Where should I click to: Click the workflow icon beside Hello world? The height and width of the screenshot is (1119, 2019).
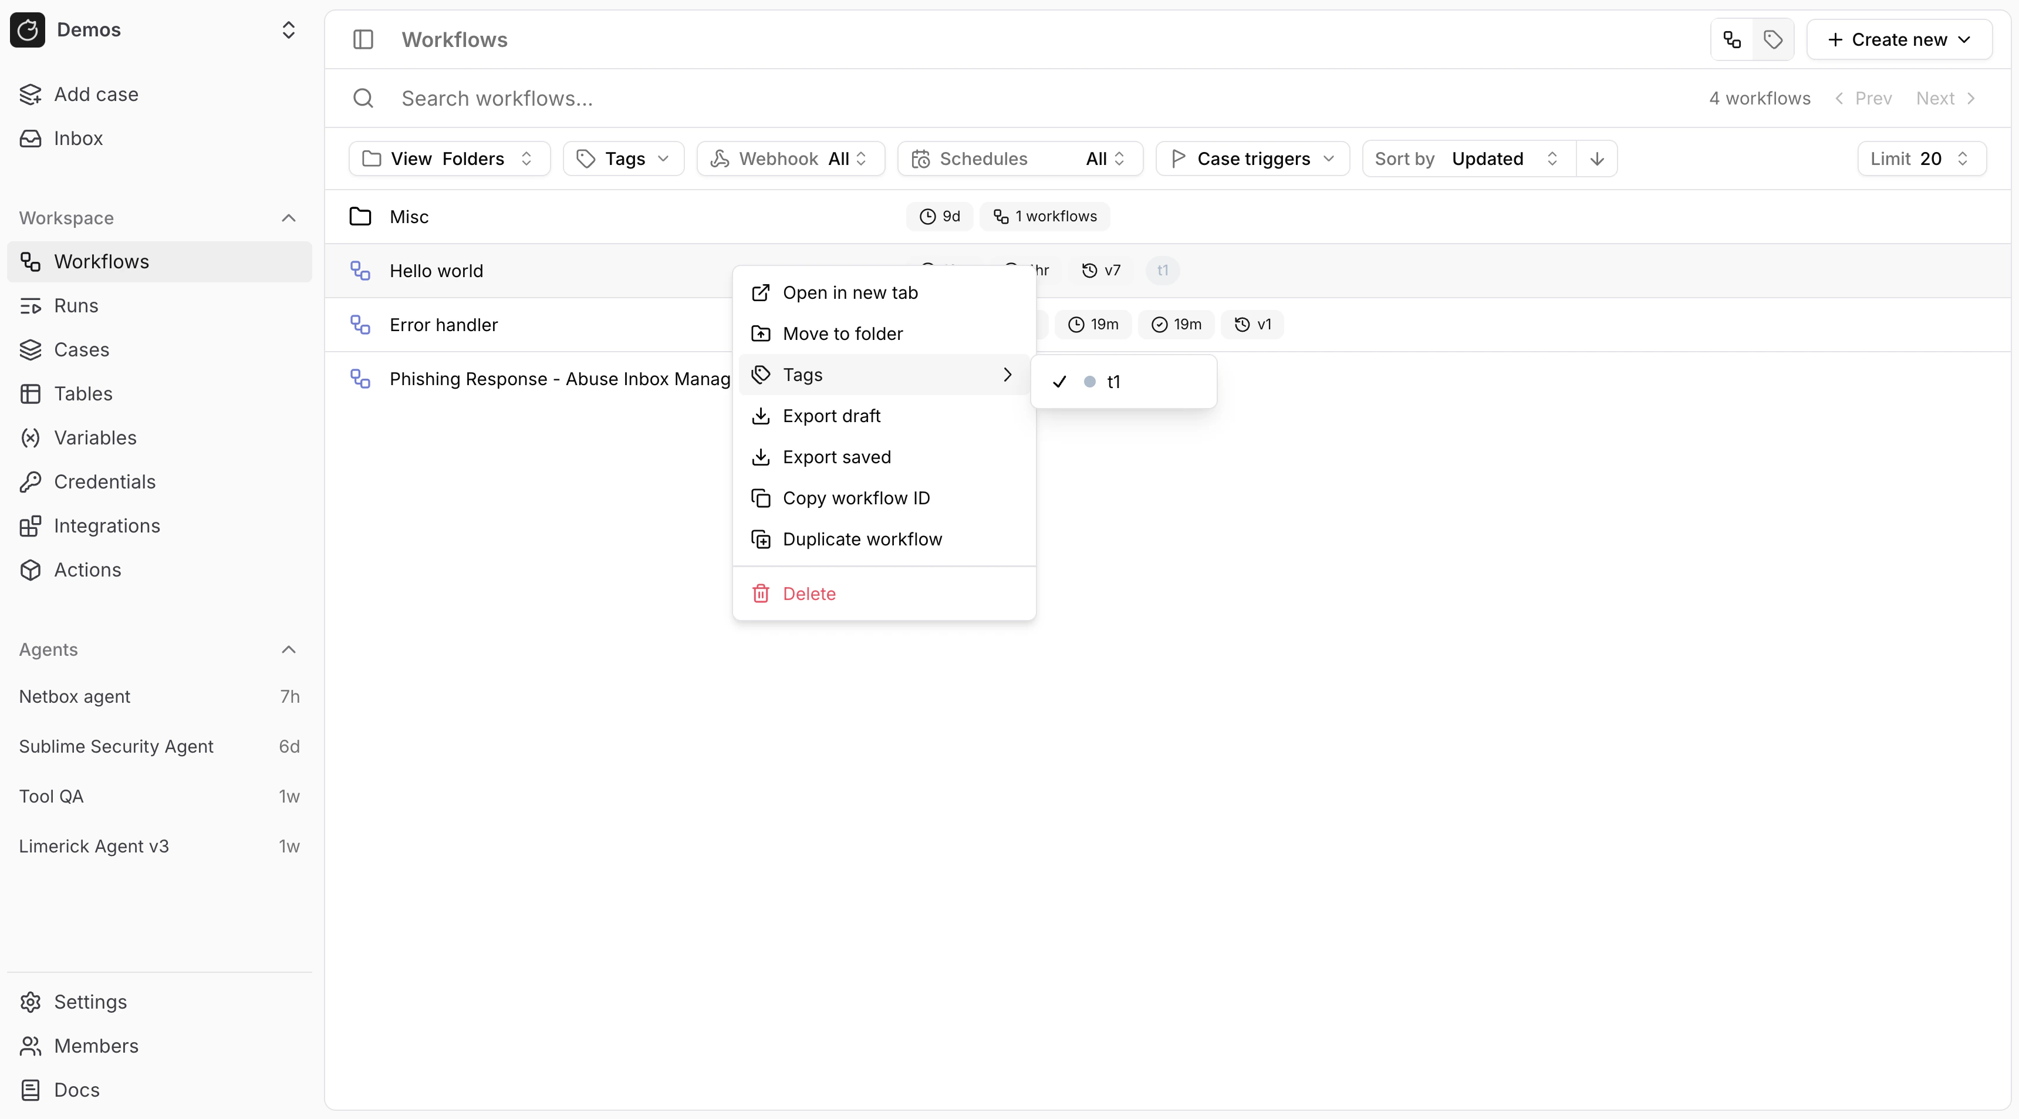360,271
